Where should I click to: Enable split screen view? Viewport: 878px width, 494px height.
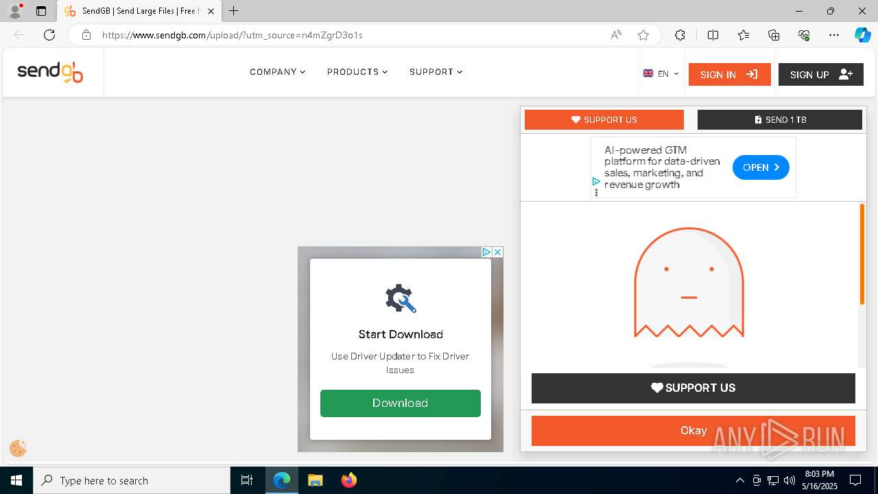tap(713, 35)
